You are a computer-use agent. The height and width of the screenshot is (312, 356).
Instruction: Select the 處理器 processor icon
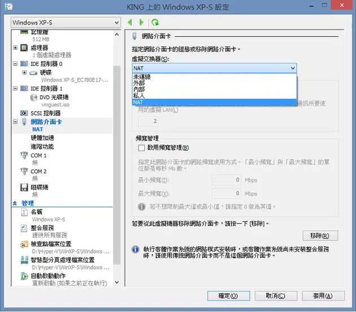pos(24,48)
